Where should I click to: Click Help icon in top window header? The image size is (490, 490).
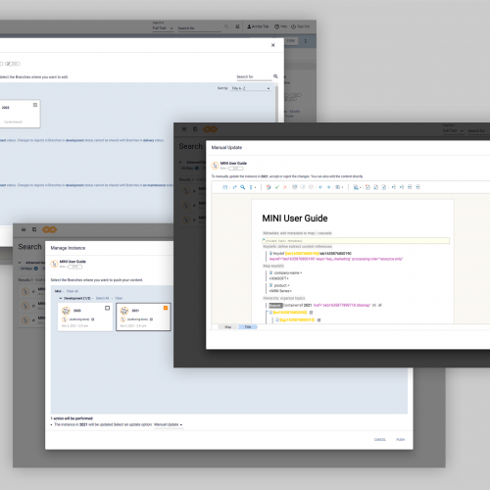[x=276, y=26]
